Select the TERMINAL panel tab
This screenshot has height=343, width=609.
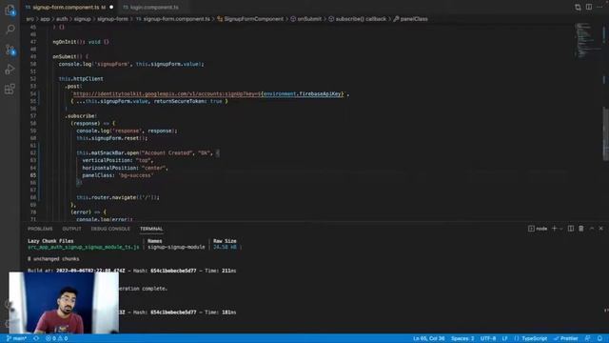pos(151,229)
